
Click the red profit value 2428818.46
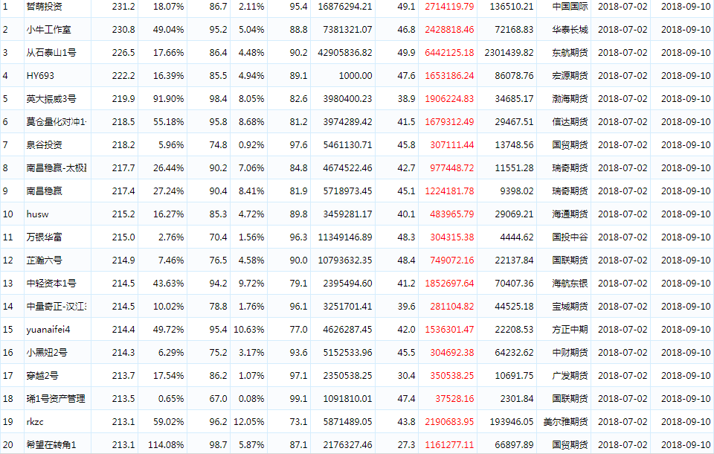coord(449,30)
